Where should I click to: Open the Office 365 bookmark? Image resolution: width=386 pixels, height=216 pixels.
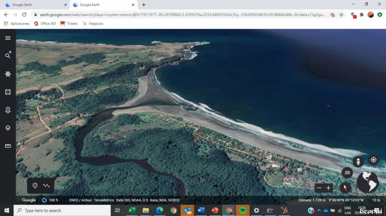tap(45, 24)
